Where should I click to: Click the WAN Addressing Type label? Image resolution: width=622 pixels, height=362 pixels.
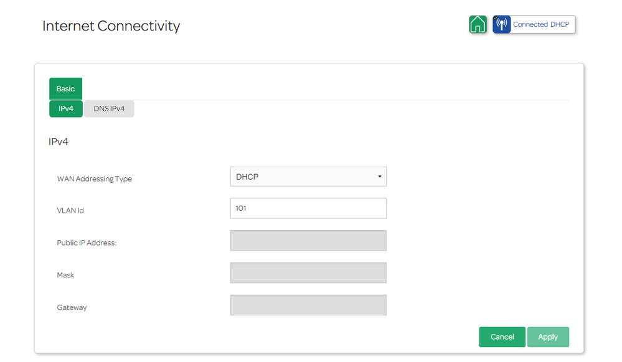95,179
